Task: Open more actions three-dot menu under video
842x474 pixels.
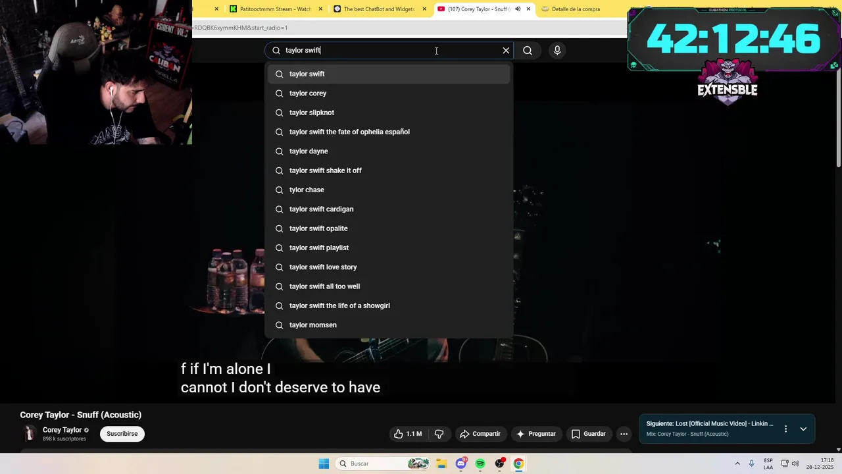Action: coord(624,434)
